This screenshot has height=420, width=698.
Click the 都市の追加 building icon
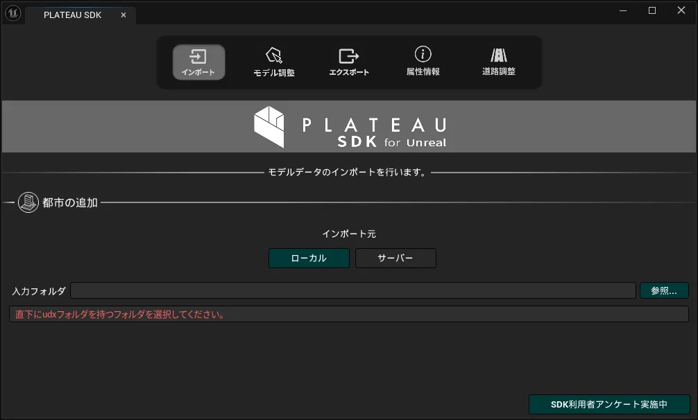pyautogui.click(x=28, y=202)
